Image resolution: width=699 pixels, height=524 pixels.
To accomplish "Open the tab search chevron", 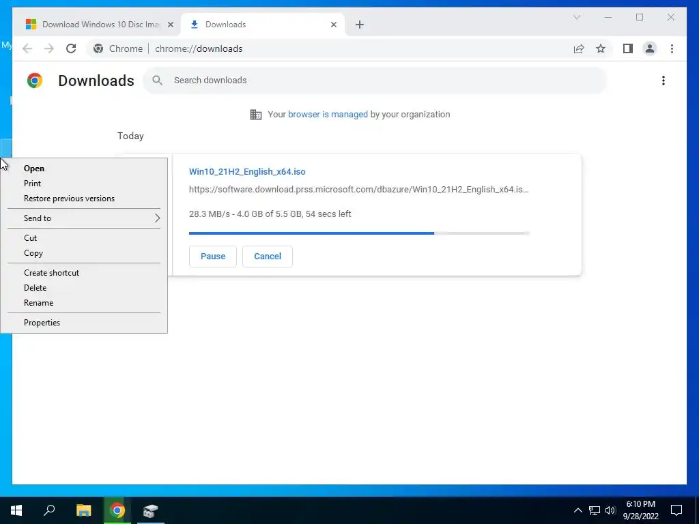I will [576, 17].
